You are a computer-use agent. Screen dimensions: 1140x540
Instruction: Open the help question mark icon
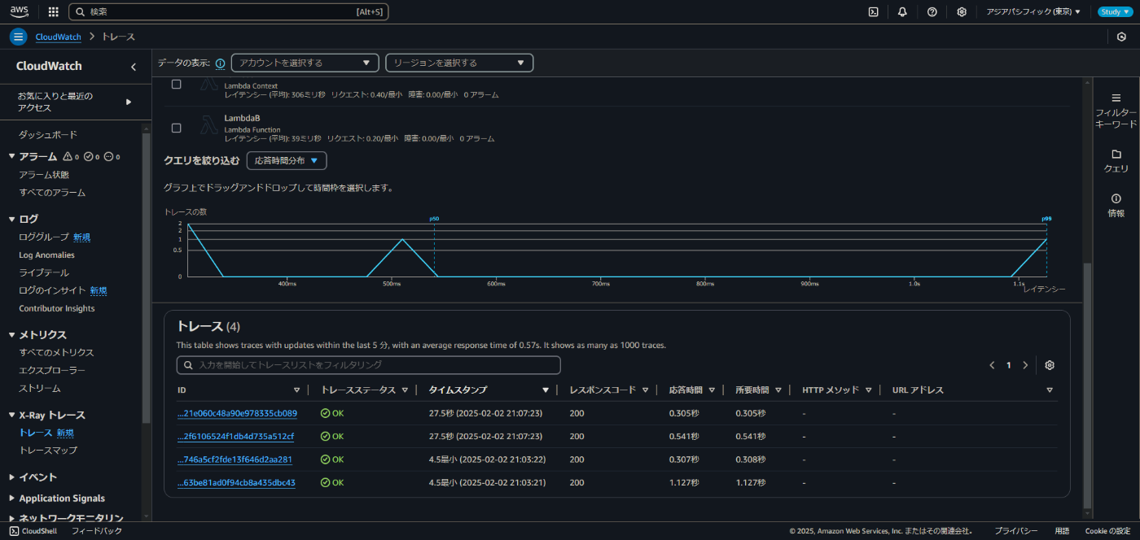(932, 12)
